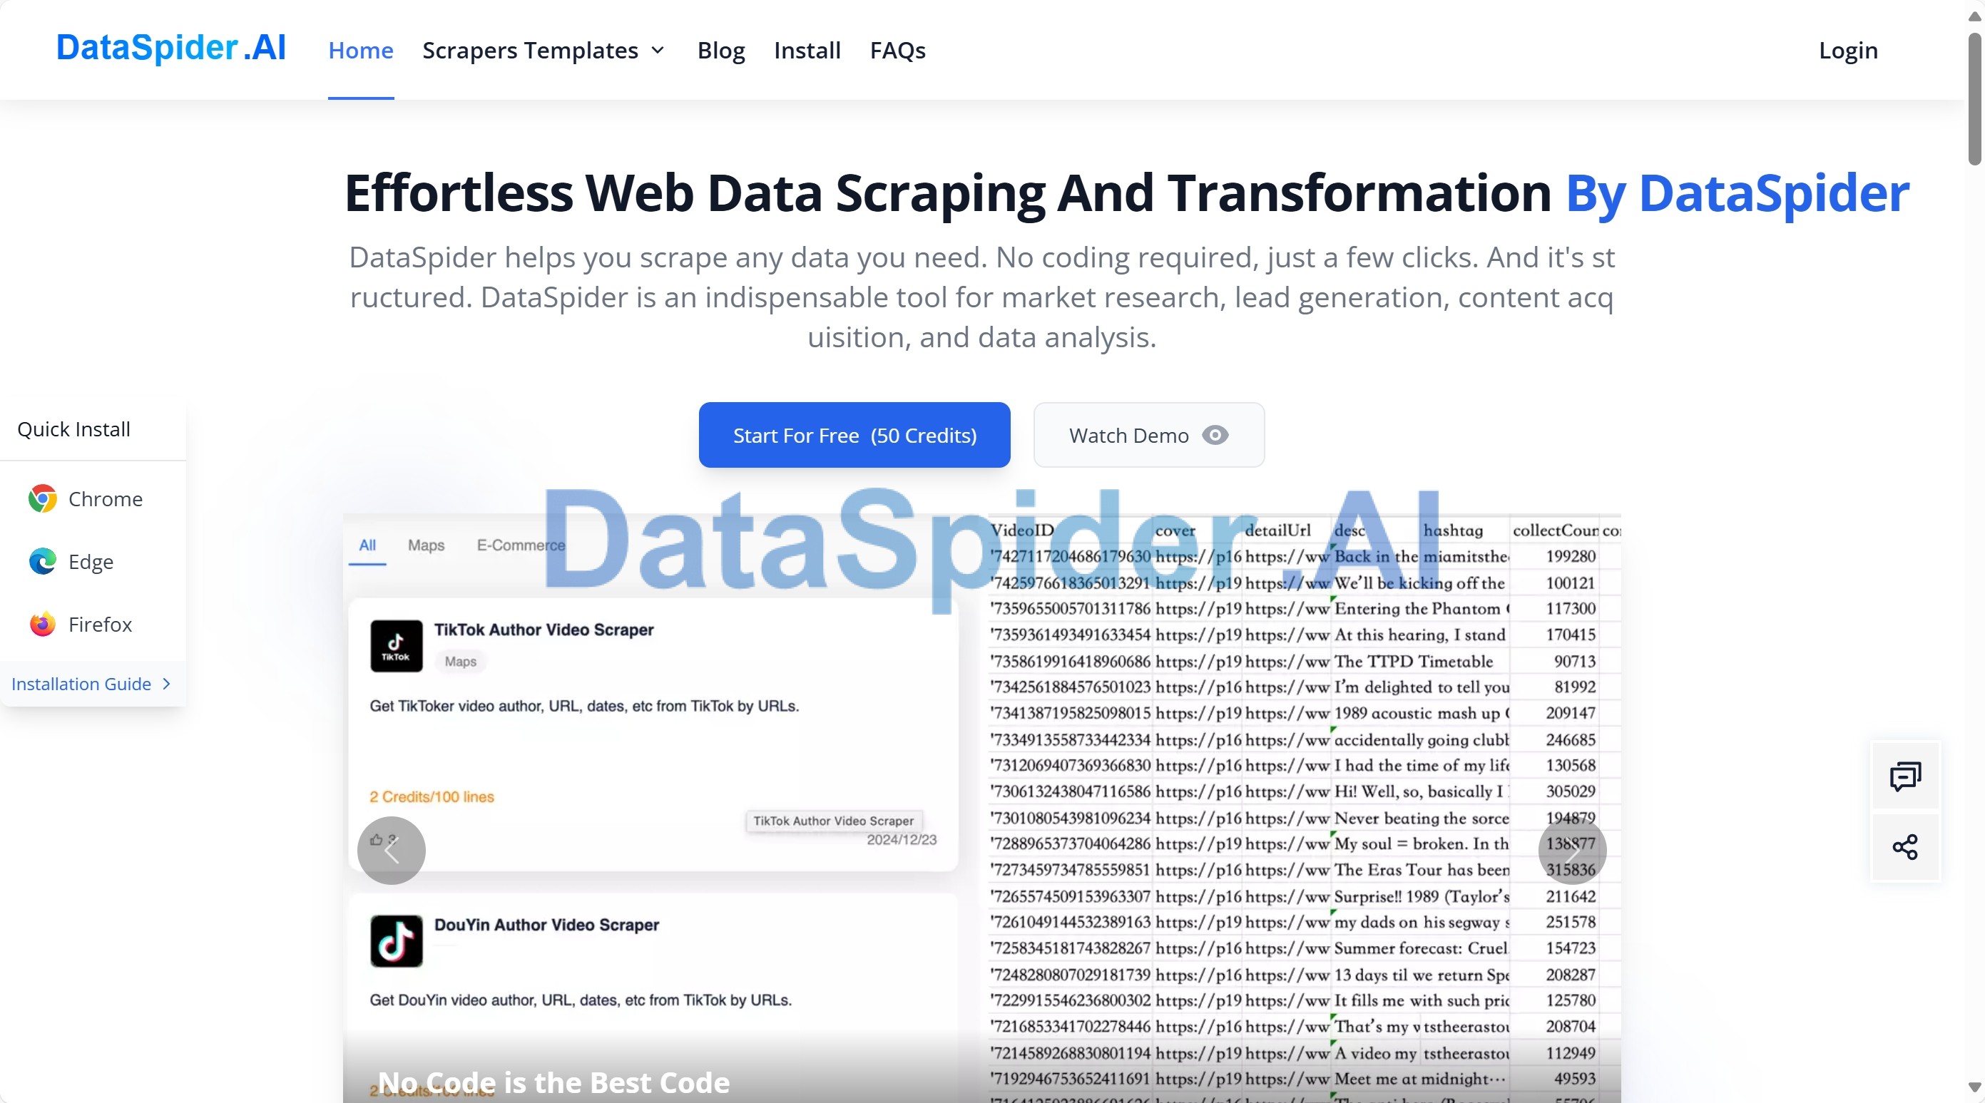Screen dimensions: 1985x1103
Task: Open the FAQs menu item
Action: (x=898, y=50)
